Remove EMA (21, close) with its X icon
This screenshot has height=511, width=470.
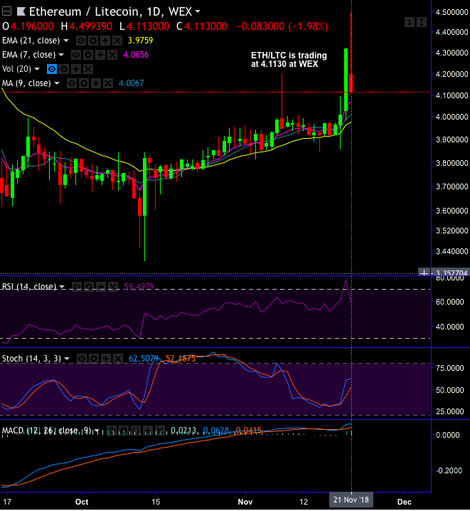pyautogui.click(x=117, y=41)
